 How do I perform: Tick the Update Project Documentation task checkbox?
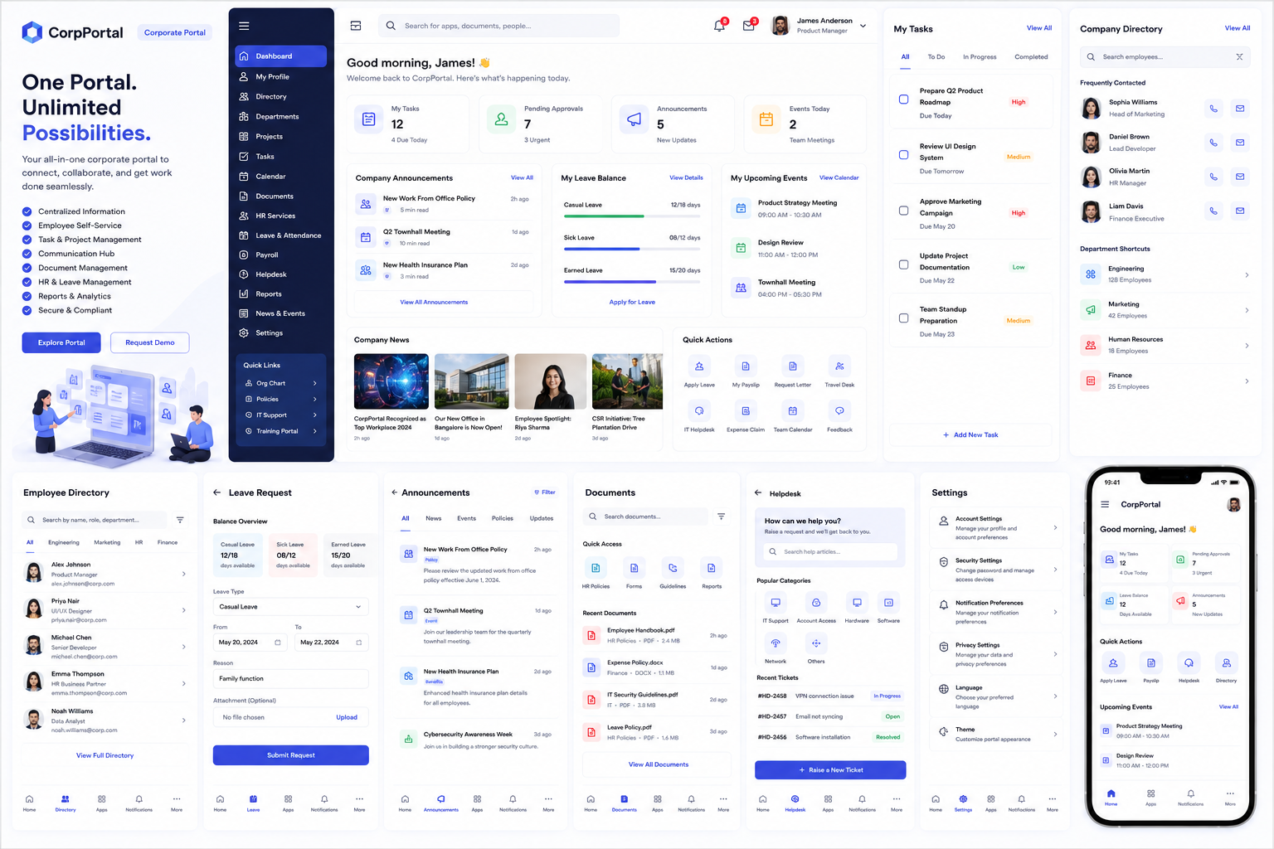pyautogui.click(x=904, y=265)
